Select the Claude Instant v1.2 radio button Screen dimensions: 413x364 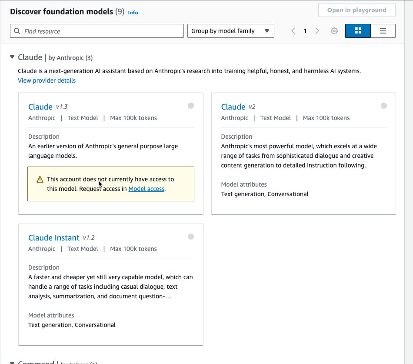click(x=191, y=237)
